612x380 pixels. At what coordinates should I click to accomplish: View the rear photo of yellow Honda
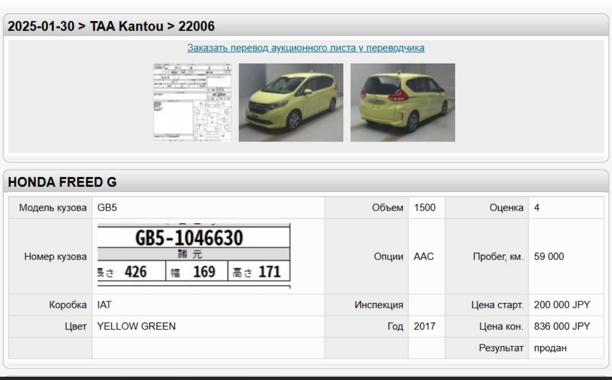pyautogui.click(x=402, y=102)
